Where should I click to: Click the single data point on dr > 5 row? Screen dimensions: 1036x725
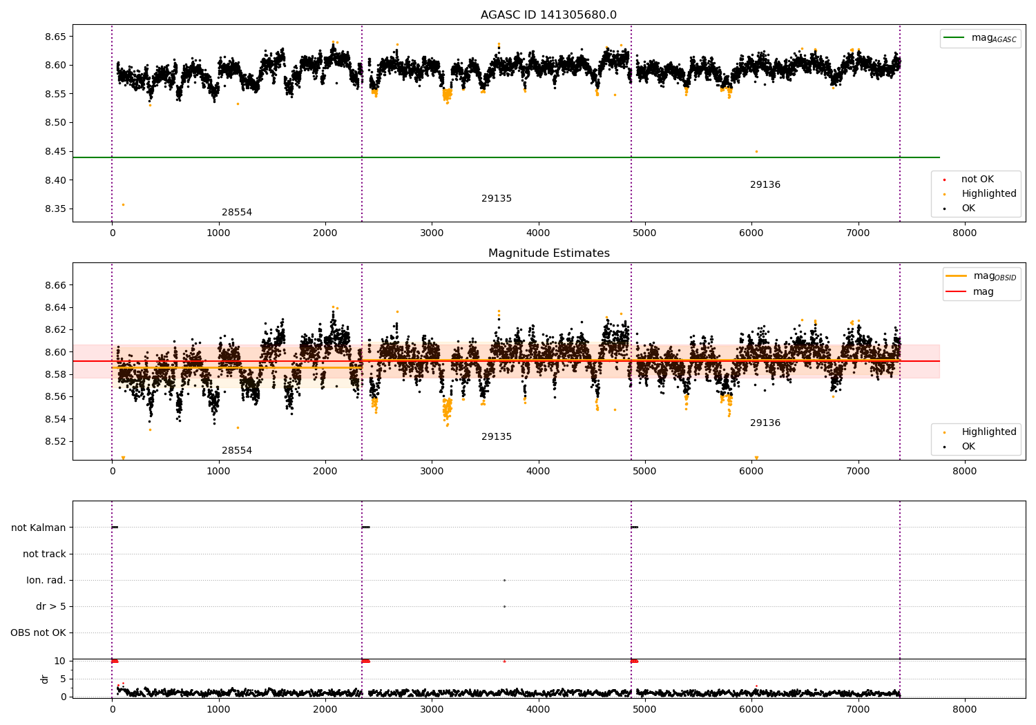point(504,606)
